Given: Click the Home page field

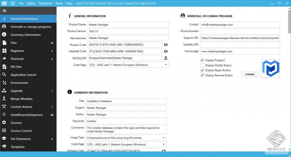Looking at the screenshot, I should [x=240, y=51].
